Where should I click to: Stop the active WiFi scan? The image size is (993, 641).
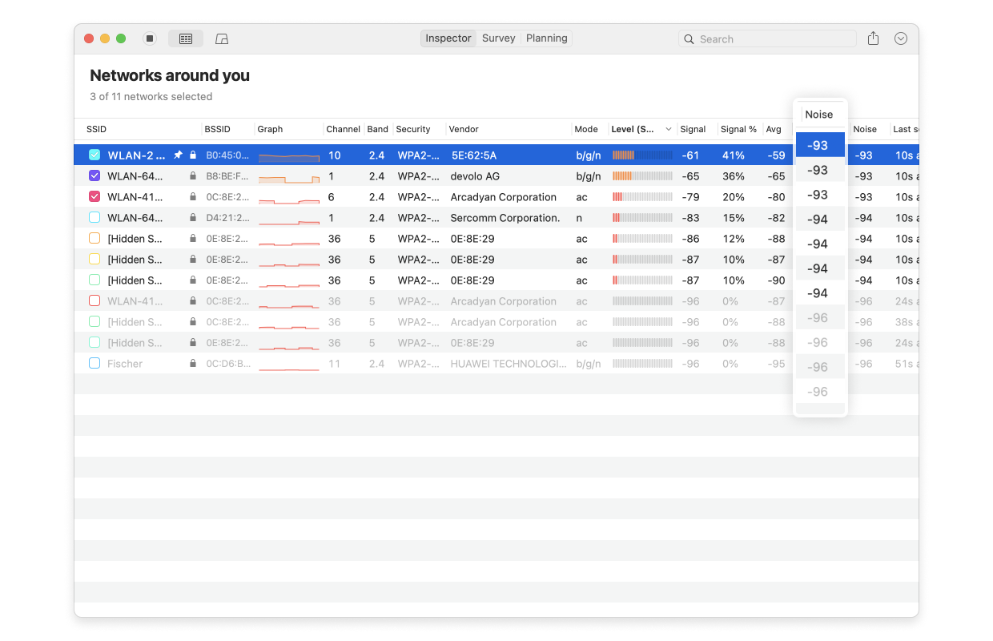point(150,38)
